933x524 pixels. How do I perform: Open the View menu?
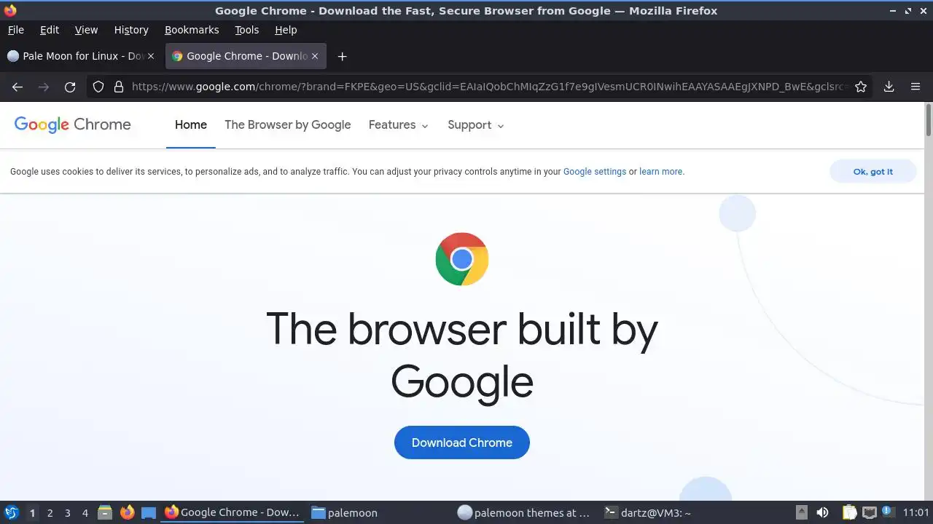click(86, 30)
